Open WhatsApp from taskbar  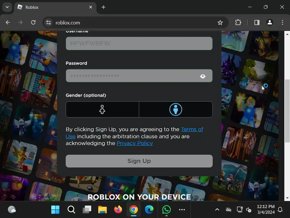pos(166,210)
